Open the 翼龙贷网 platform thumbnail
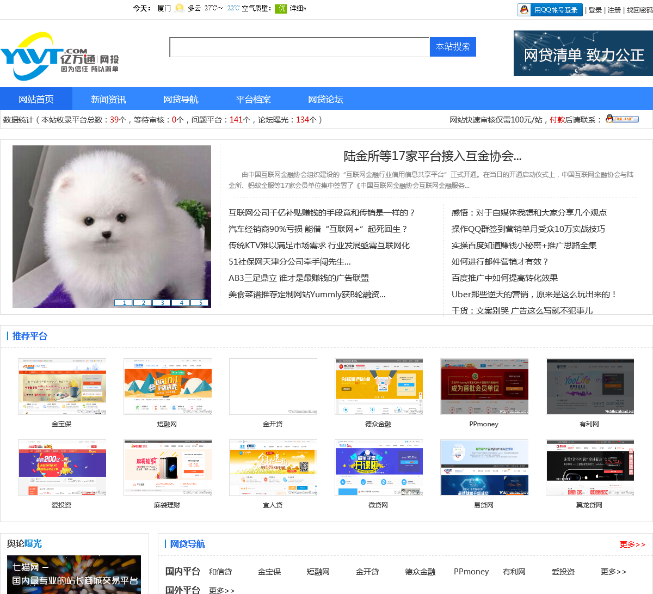The height and width of the screenshot is (594, 653). (x=590, y=468)
